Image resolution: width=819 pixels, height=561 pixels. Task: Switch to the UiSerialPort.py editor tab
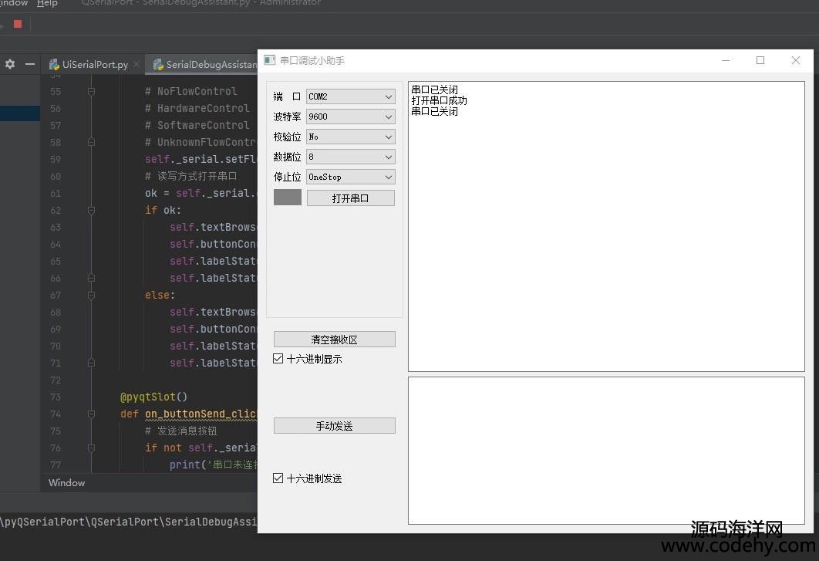point(94,65)
